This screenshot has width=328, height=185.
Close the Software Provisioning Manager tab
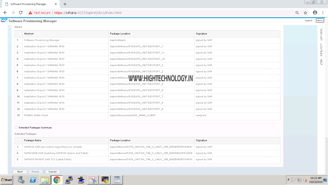[56, 4]
